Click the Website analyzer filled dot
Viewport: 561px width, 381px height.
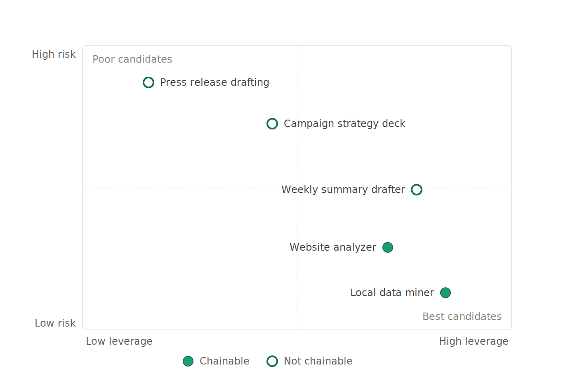(388, 247)
